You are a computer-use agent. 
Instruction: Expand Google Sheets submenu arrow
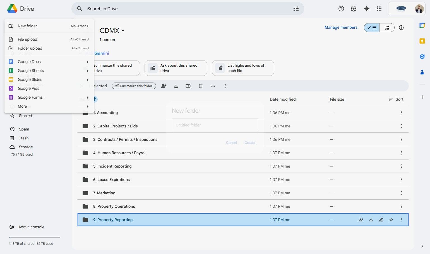click(88, 71)
